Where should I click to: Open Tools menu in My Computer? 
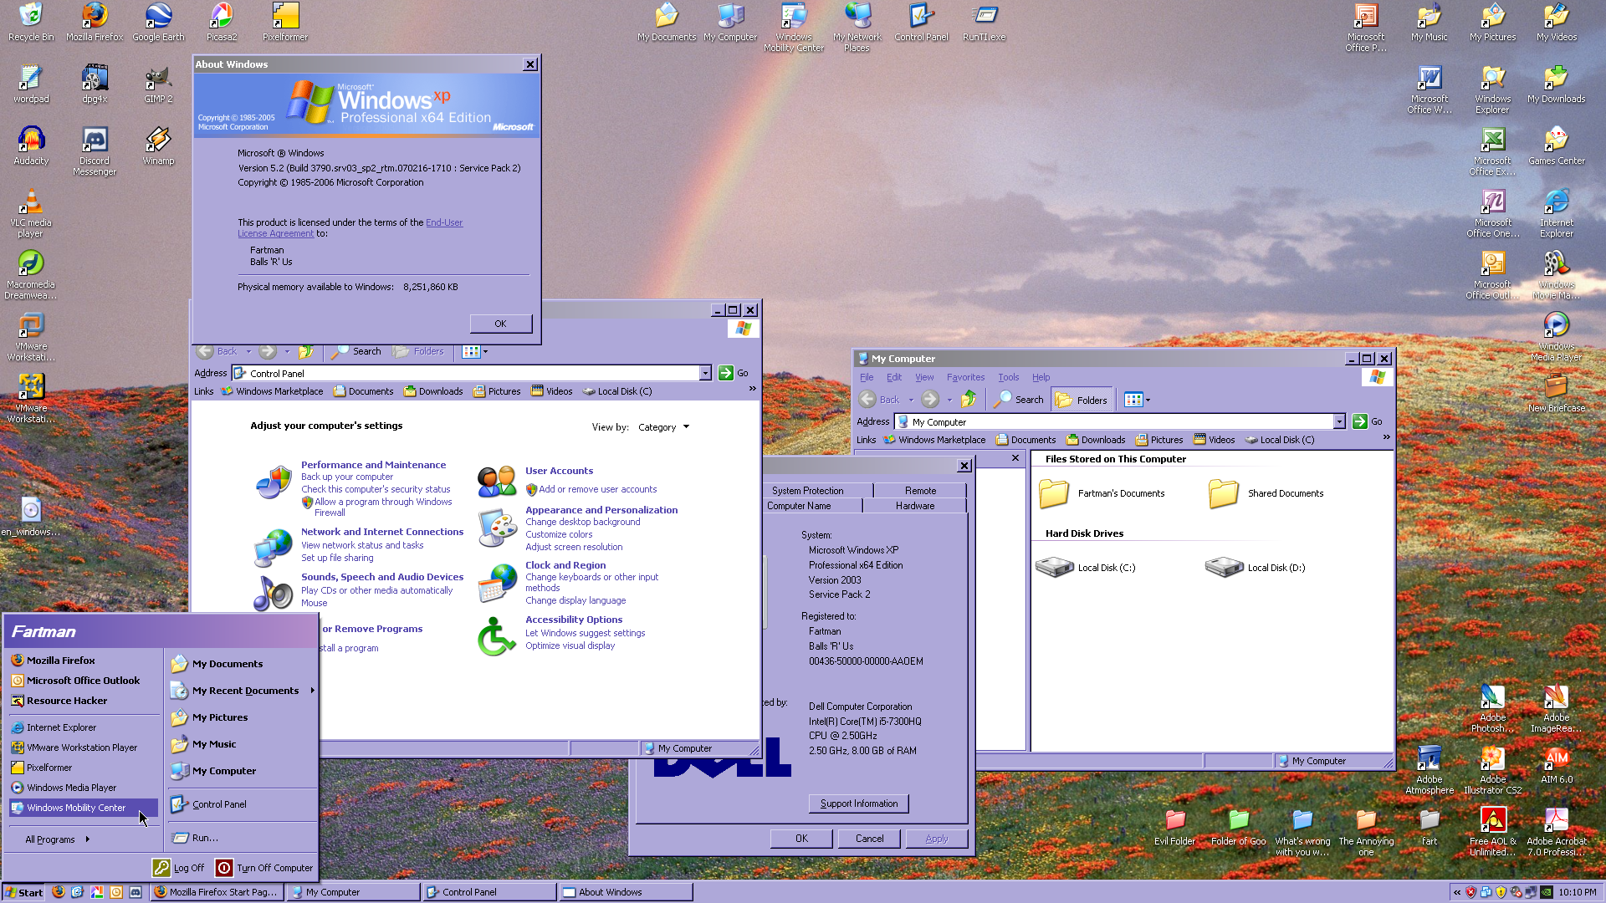(1008, 378)
